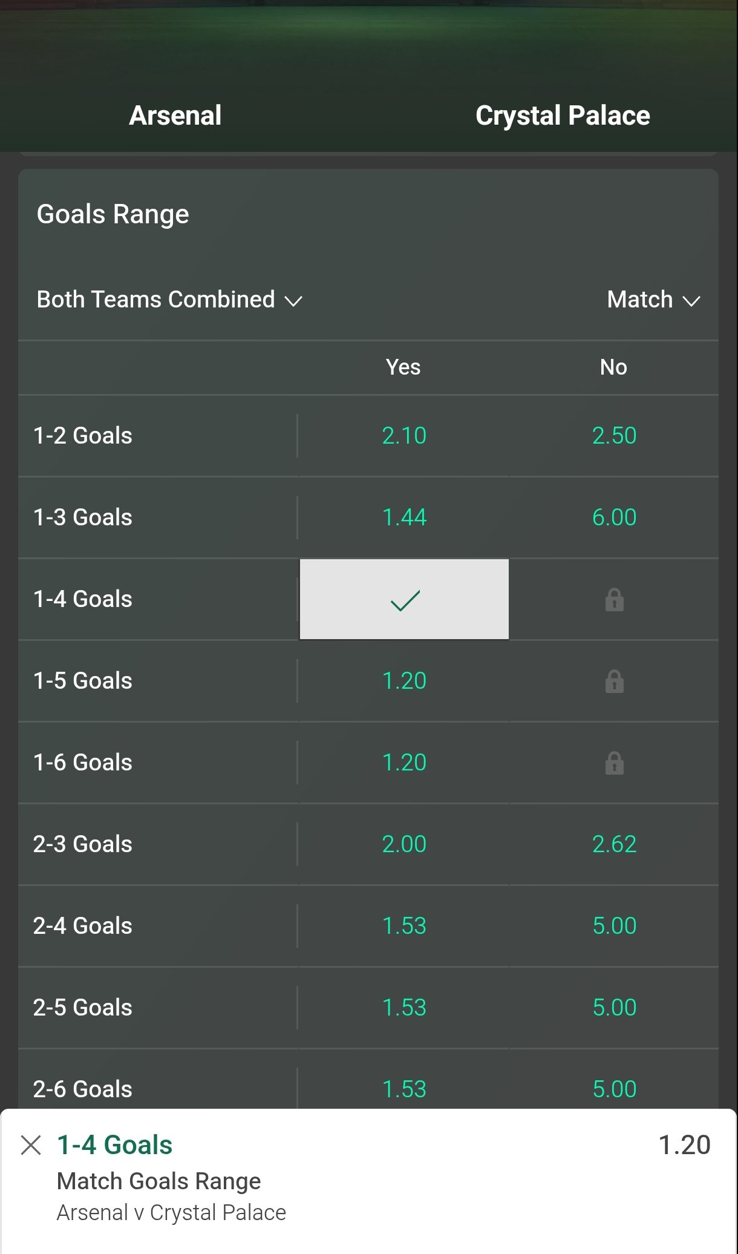This screenshot has height=1254, width=738.
Task: Select 1-2 Goals Yes odds 2.10
Action: coord(404,436)
